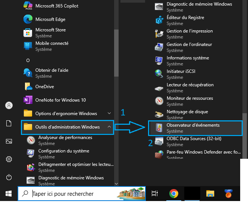Click Outils d'administration Windows folder label
The width and height of the screenshot is (248, 207).
(68, 127)
